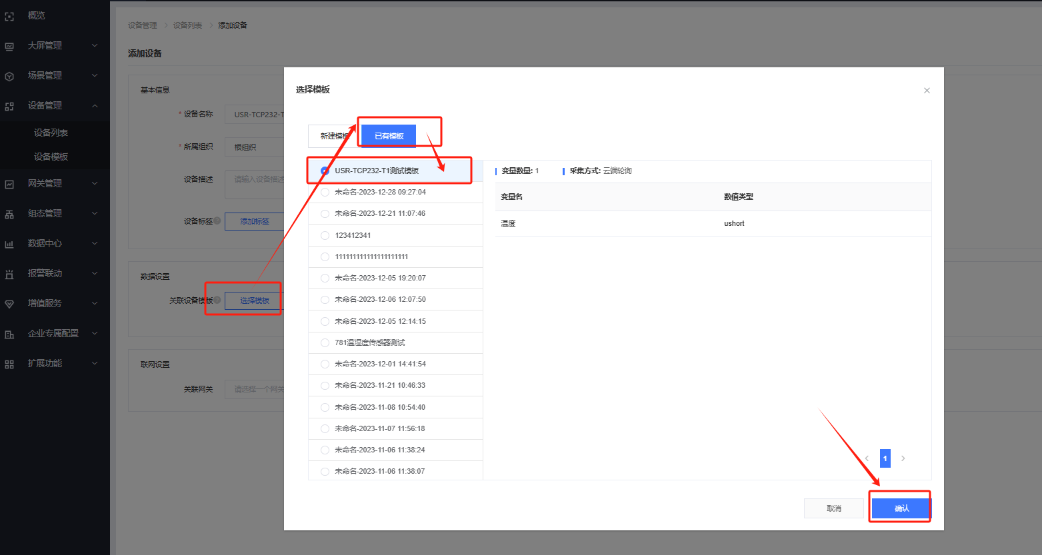Choose the 781 temperature humidity sensor template

(x=325, y=342)
